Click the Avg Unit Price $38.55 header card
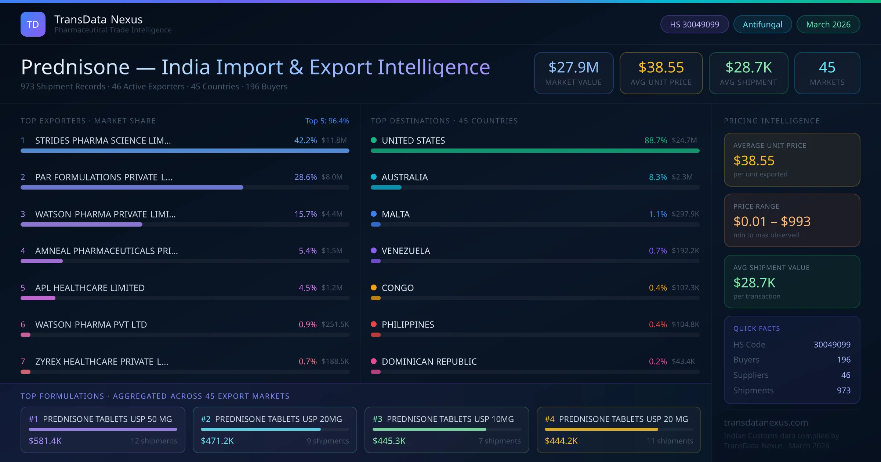 point(661,73)
